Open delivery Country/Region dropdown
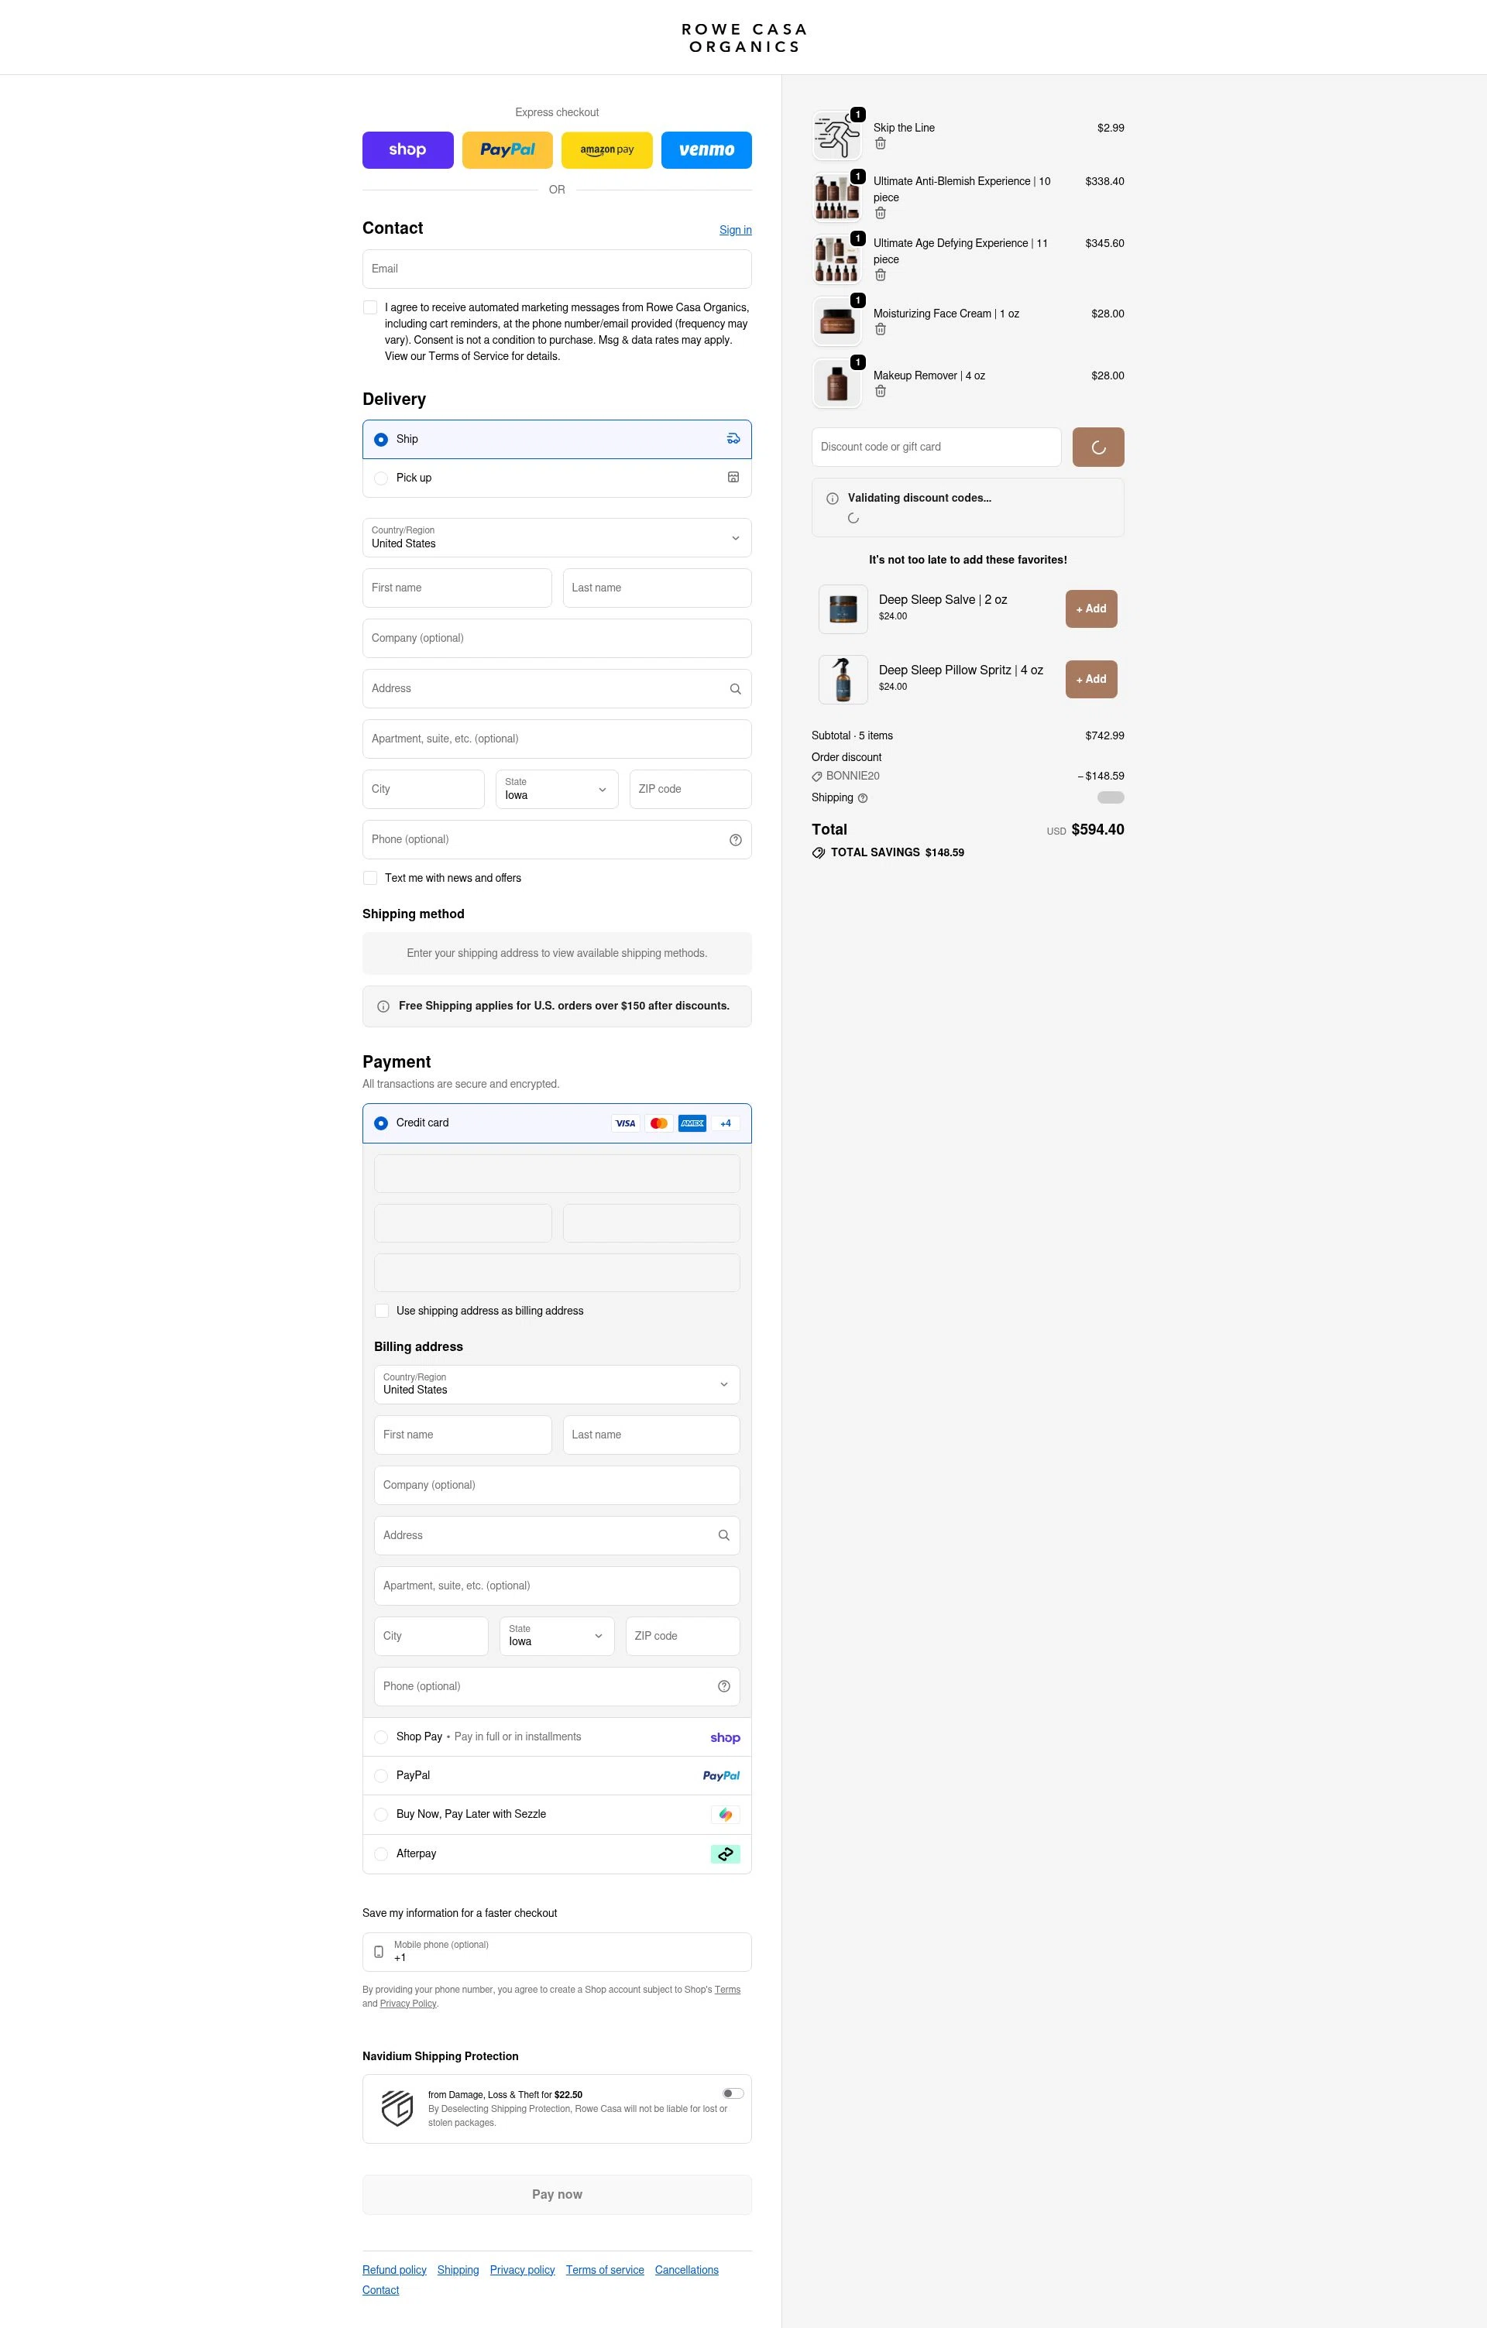 coord(556,537)
